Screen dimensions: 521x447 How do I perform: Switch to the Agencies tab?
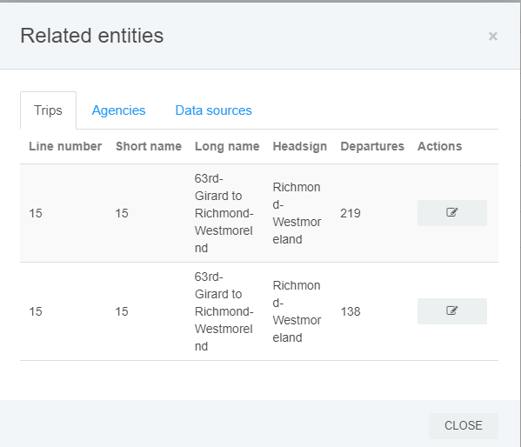(x=118, y=110)
